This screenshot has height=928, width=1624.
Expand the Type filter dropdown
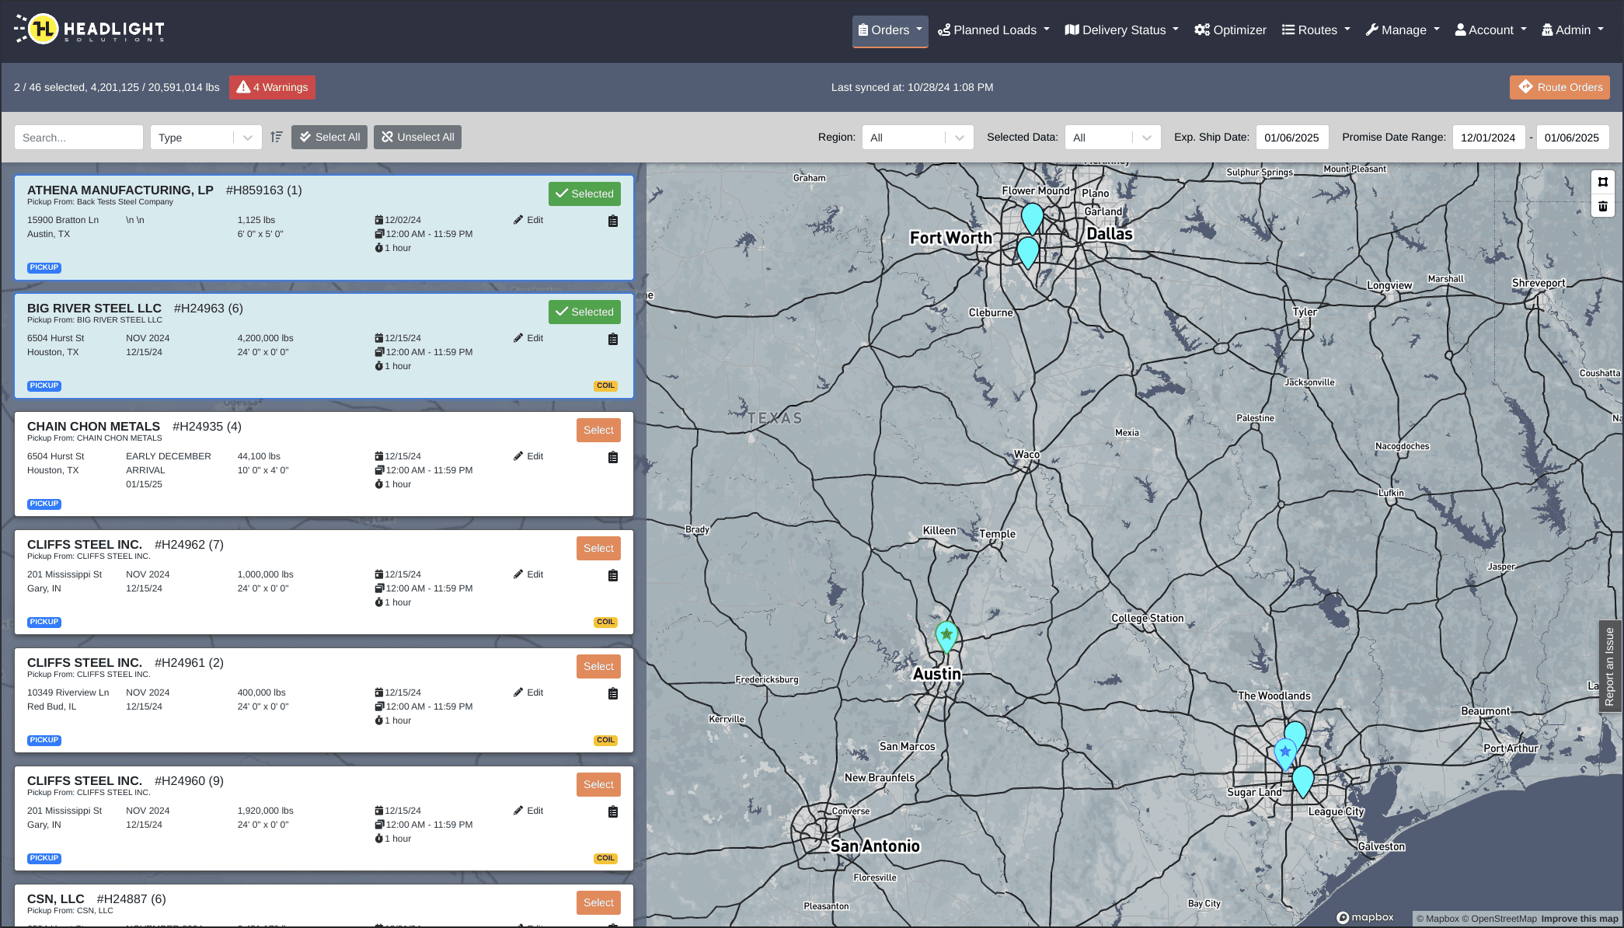(x=205, y=138)
